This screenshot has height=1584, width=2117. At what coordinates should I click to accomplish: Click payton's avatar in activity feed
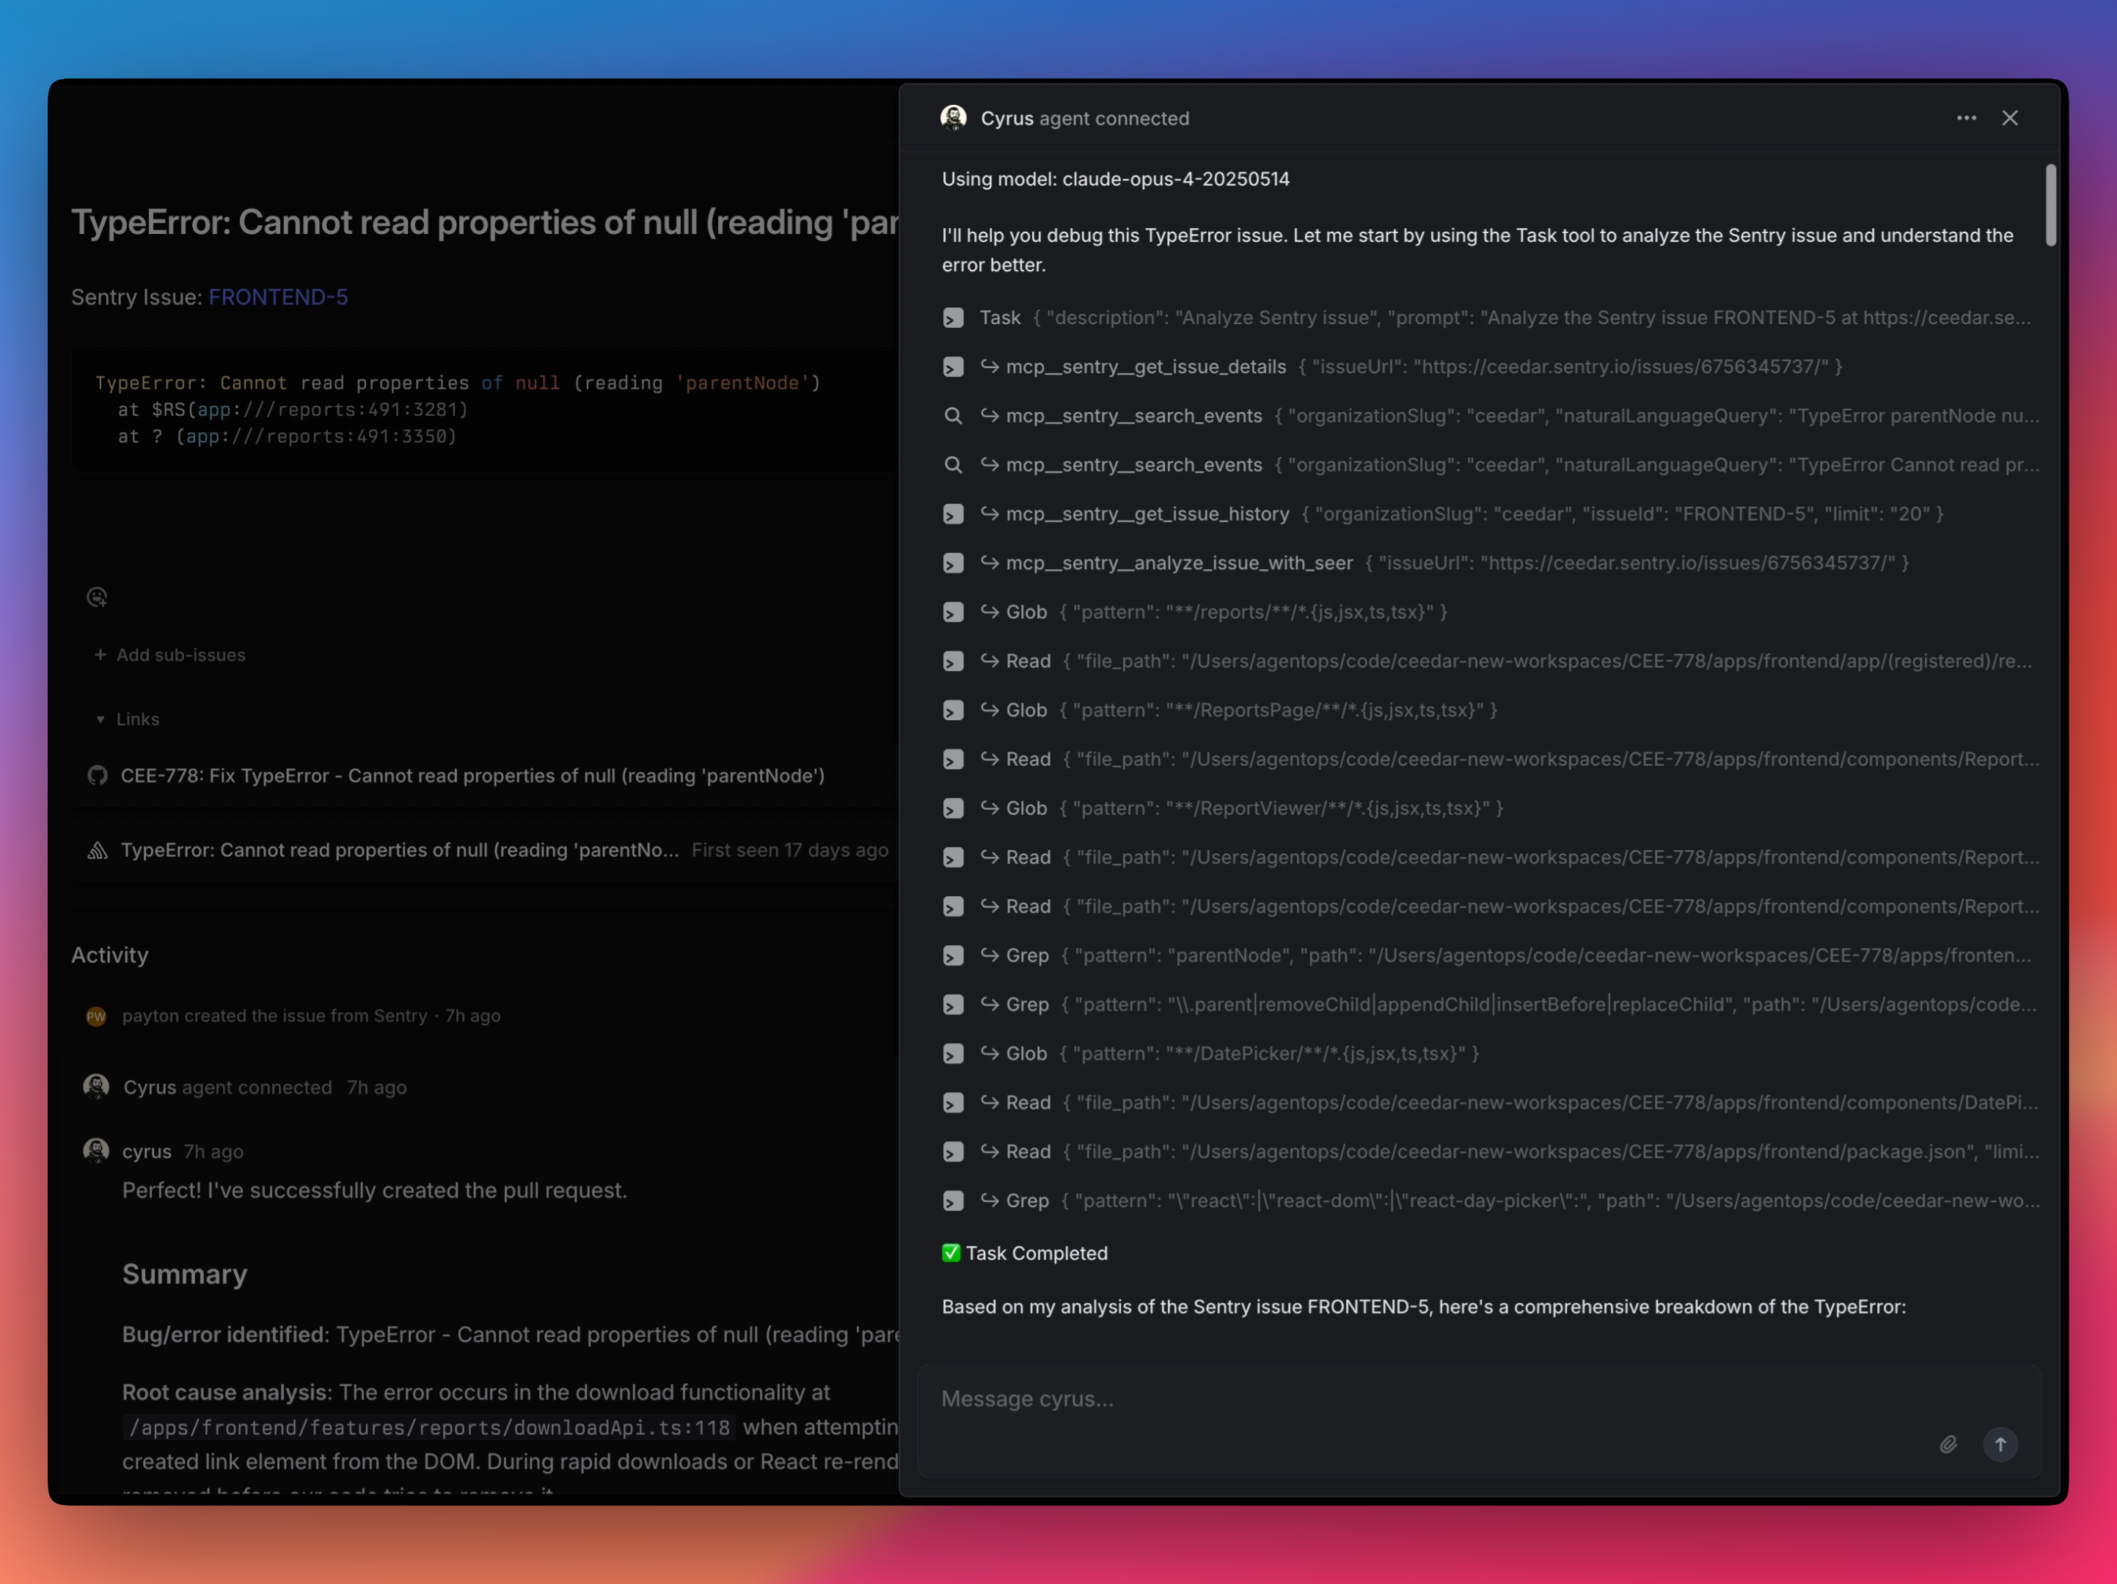pos(95,1017)
